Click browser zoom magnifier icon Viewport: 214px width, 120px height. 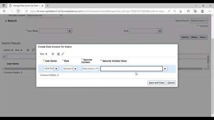(x=175, y=11)
